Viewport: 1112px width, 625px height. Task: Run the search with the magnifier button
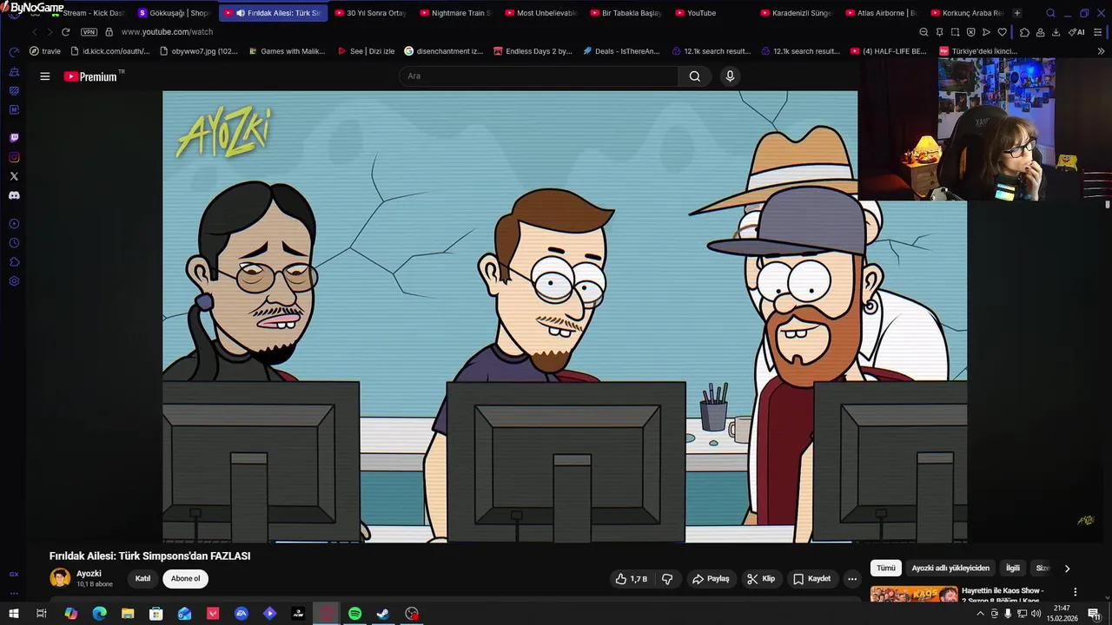coord(695,76)
